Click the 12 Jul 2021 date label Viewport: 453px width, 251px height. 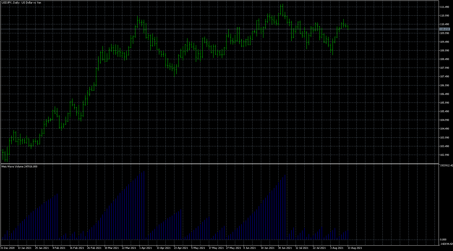click(x=302, y=248)
